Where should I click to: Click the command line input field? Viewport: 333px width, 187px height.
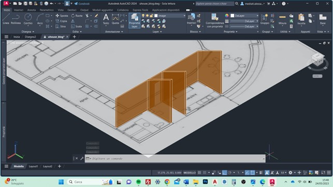point(175,159)
